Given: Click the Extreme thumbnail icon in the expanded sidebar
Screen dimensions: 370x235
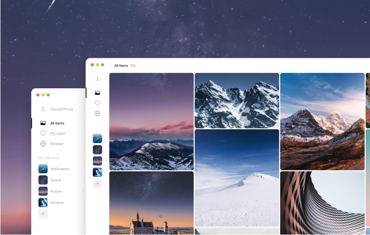Looking at the screenshot, I should (x=43, y=203).
